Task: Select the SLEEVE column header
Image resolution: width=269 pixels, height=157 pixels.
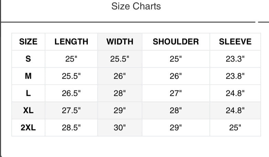Action: click(x=235, y=42)
